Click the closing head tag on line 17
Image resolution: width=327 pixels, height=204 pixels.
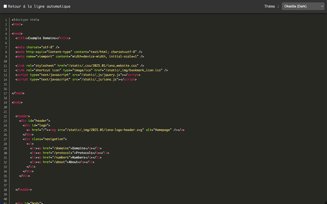tap(18, 93)
